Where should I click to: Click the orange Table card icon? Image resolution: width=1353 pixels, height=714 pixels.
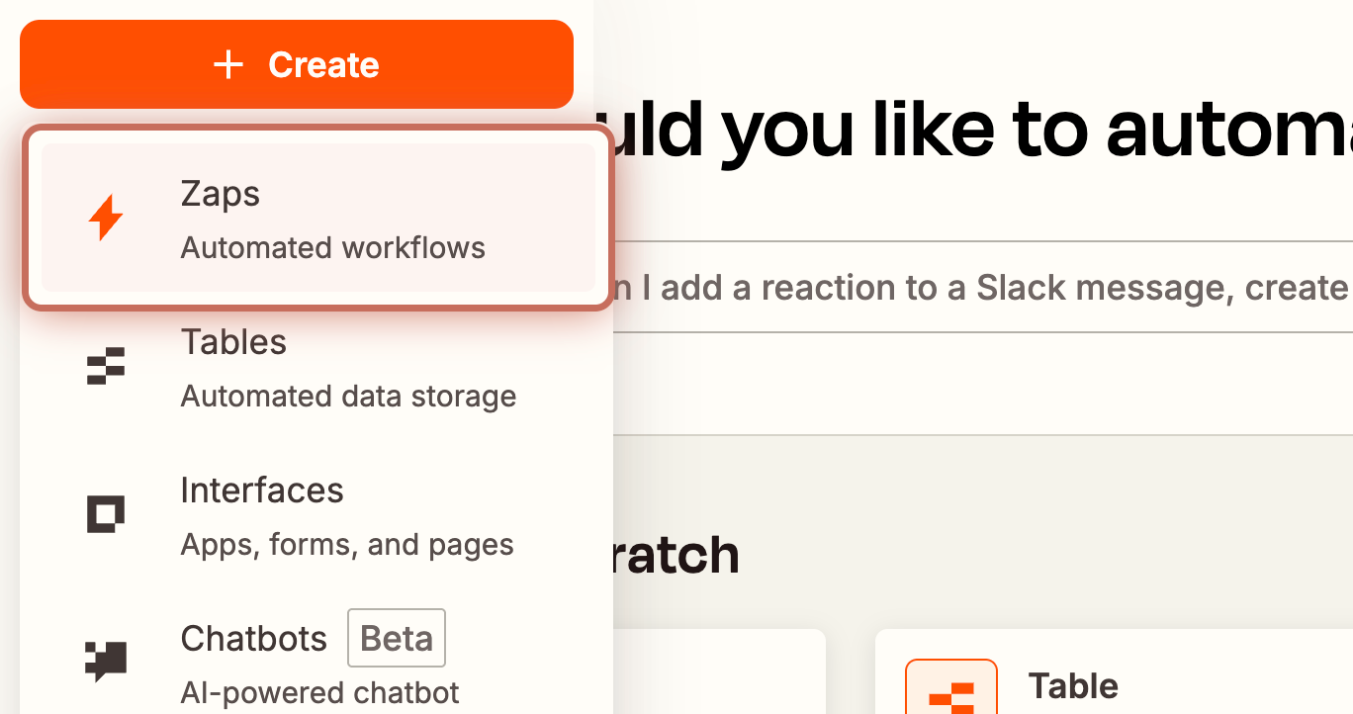951,687
